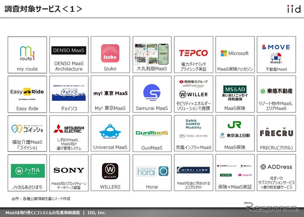Click the Mitsubishi Electric logo
Image resolution: width=304 pixels, height=217 pixels.
69,129
